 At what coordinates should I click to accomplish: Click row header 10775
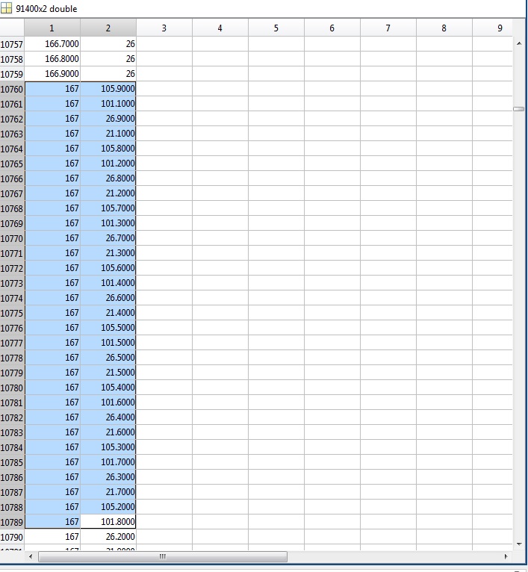point(12,313)
